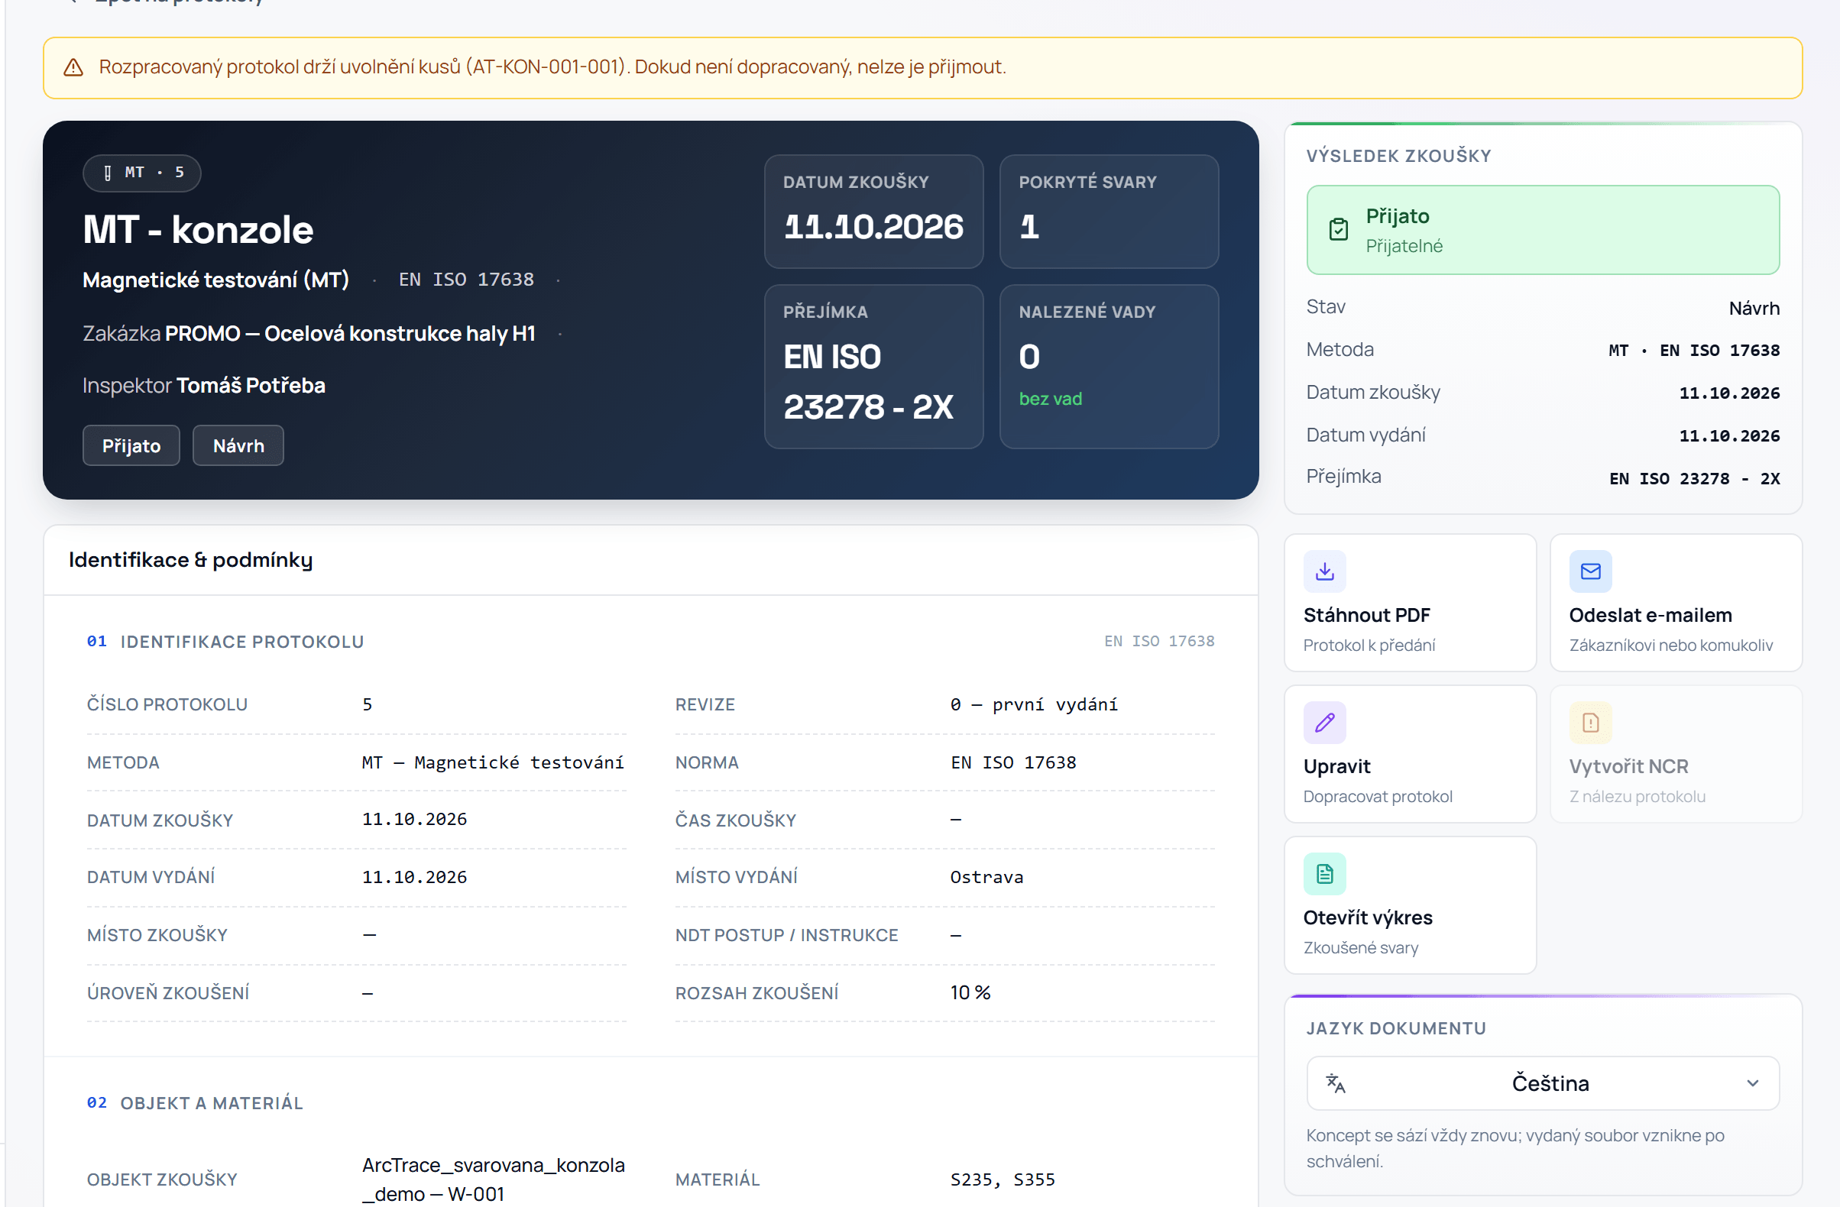Click the Přijato status badge in header

point(131,446)
